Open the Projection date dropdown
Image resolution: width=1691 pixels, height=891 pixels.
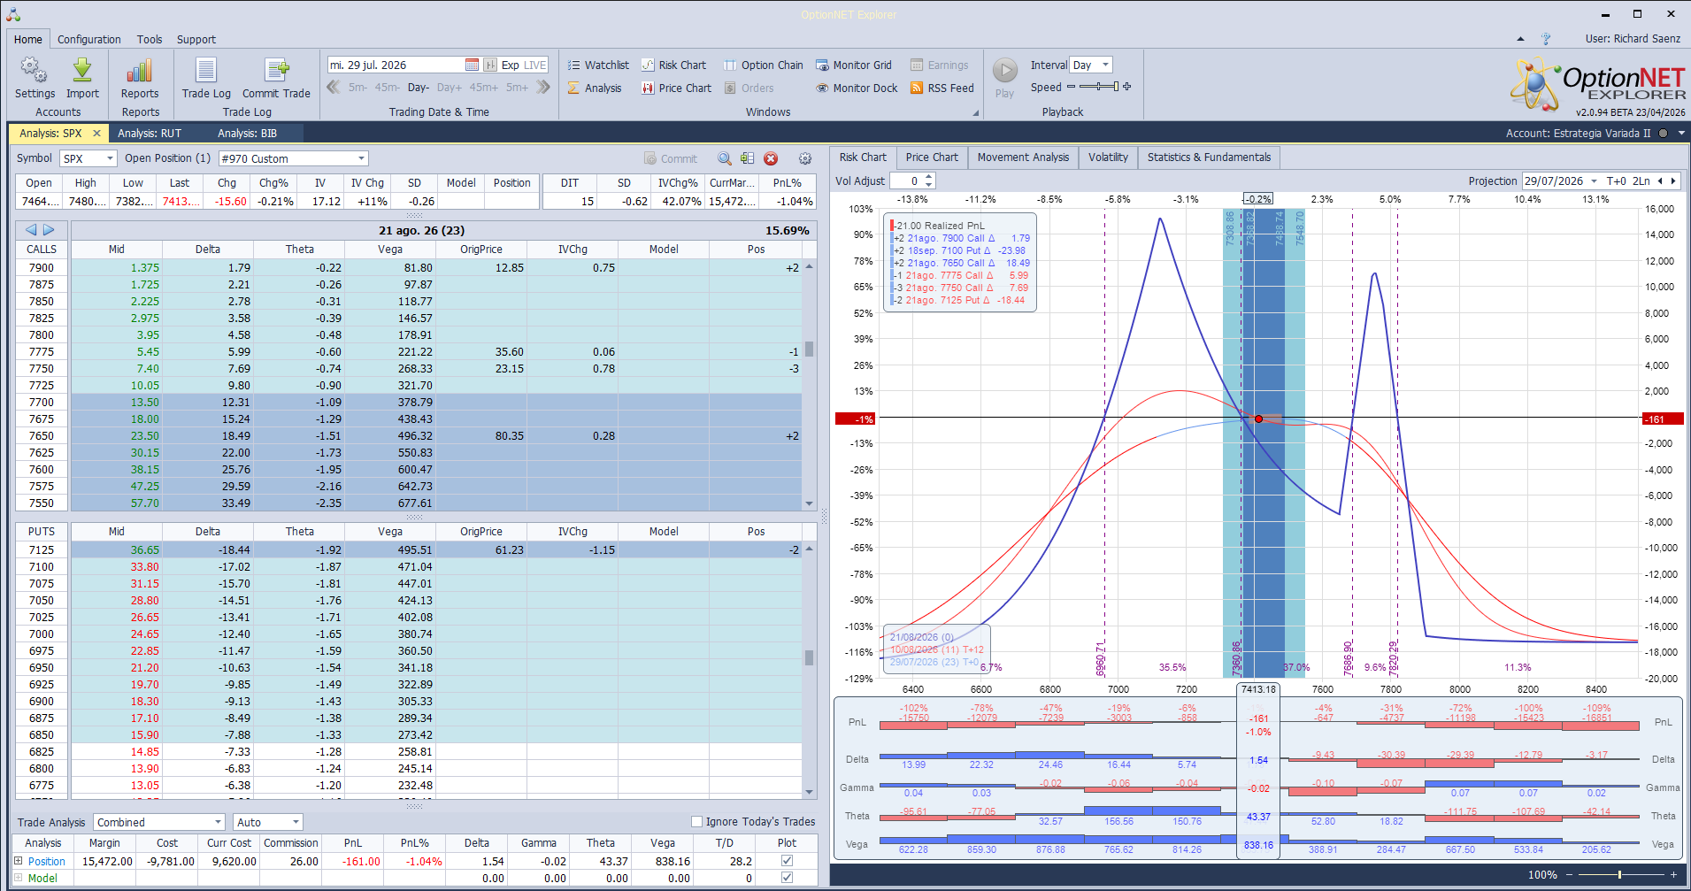tap(1595, 181)
